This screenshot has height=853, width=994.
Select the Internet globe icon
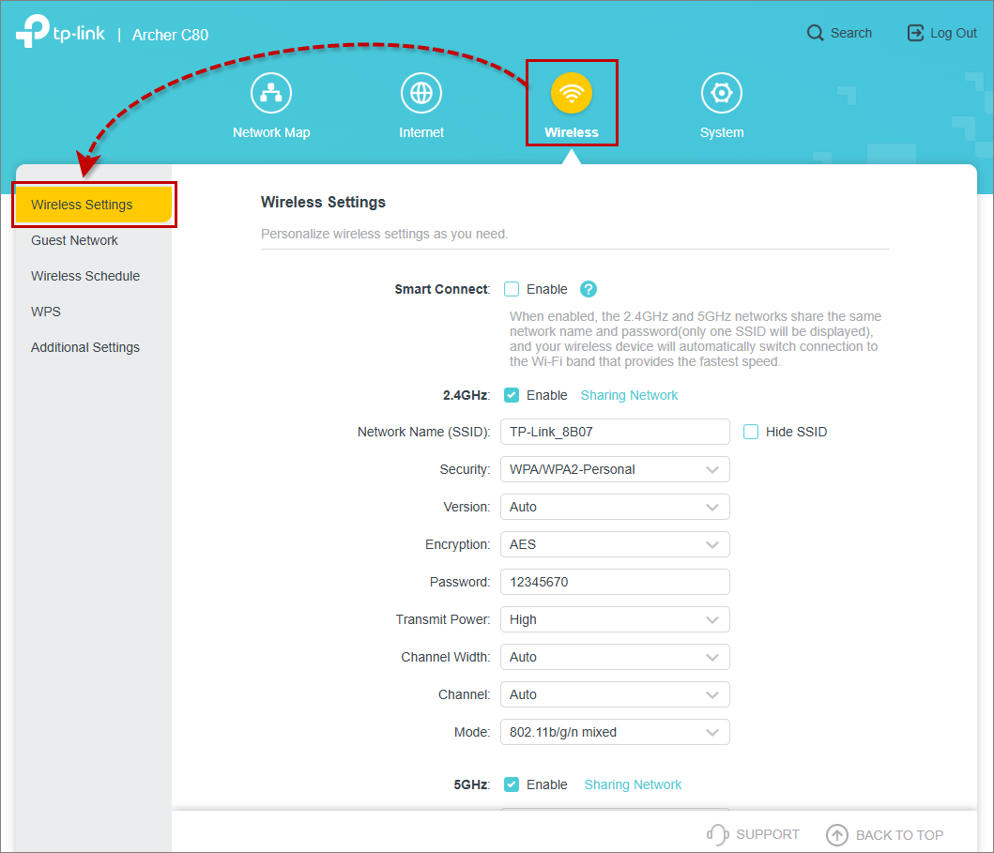pyautogui.click(x=421, y=93)
